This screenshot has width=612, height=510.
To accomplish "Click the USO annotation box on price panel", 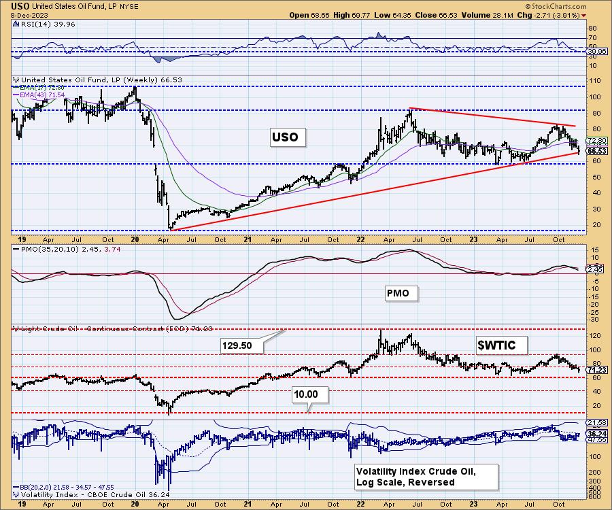I will coord(287,137).
